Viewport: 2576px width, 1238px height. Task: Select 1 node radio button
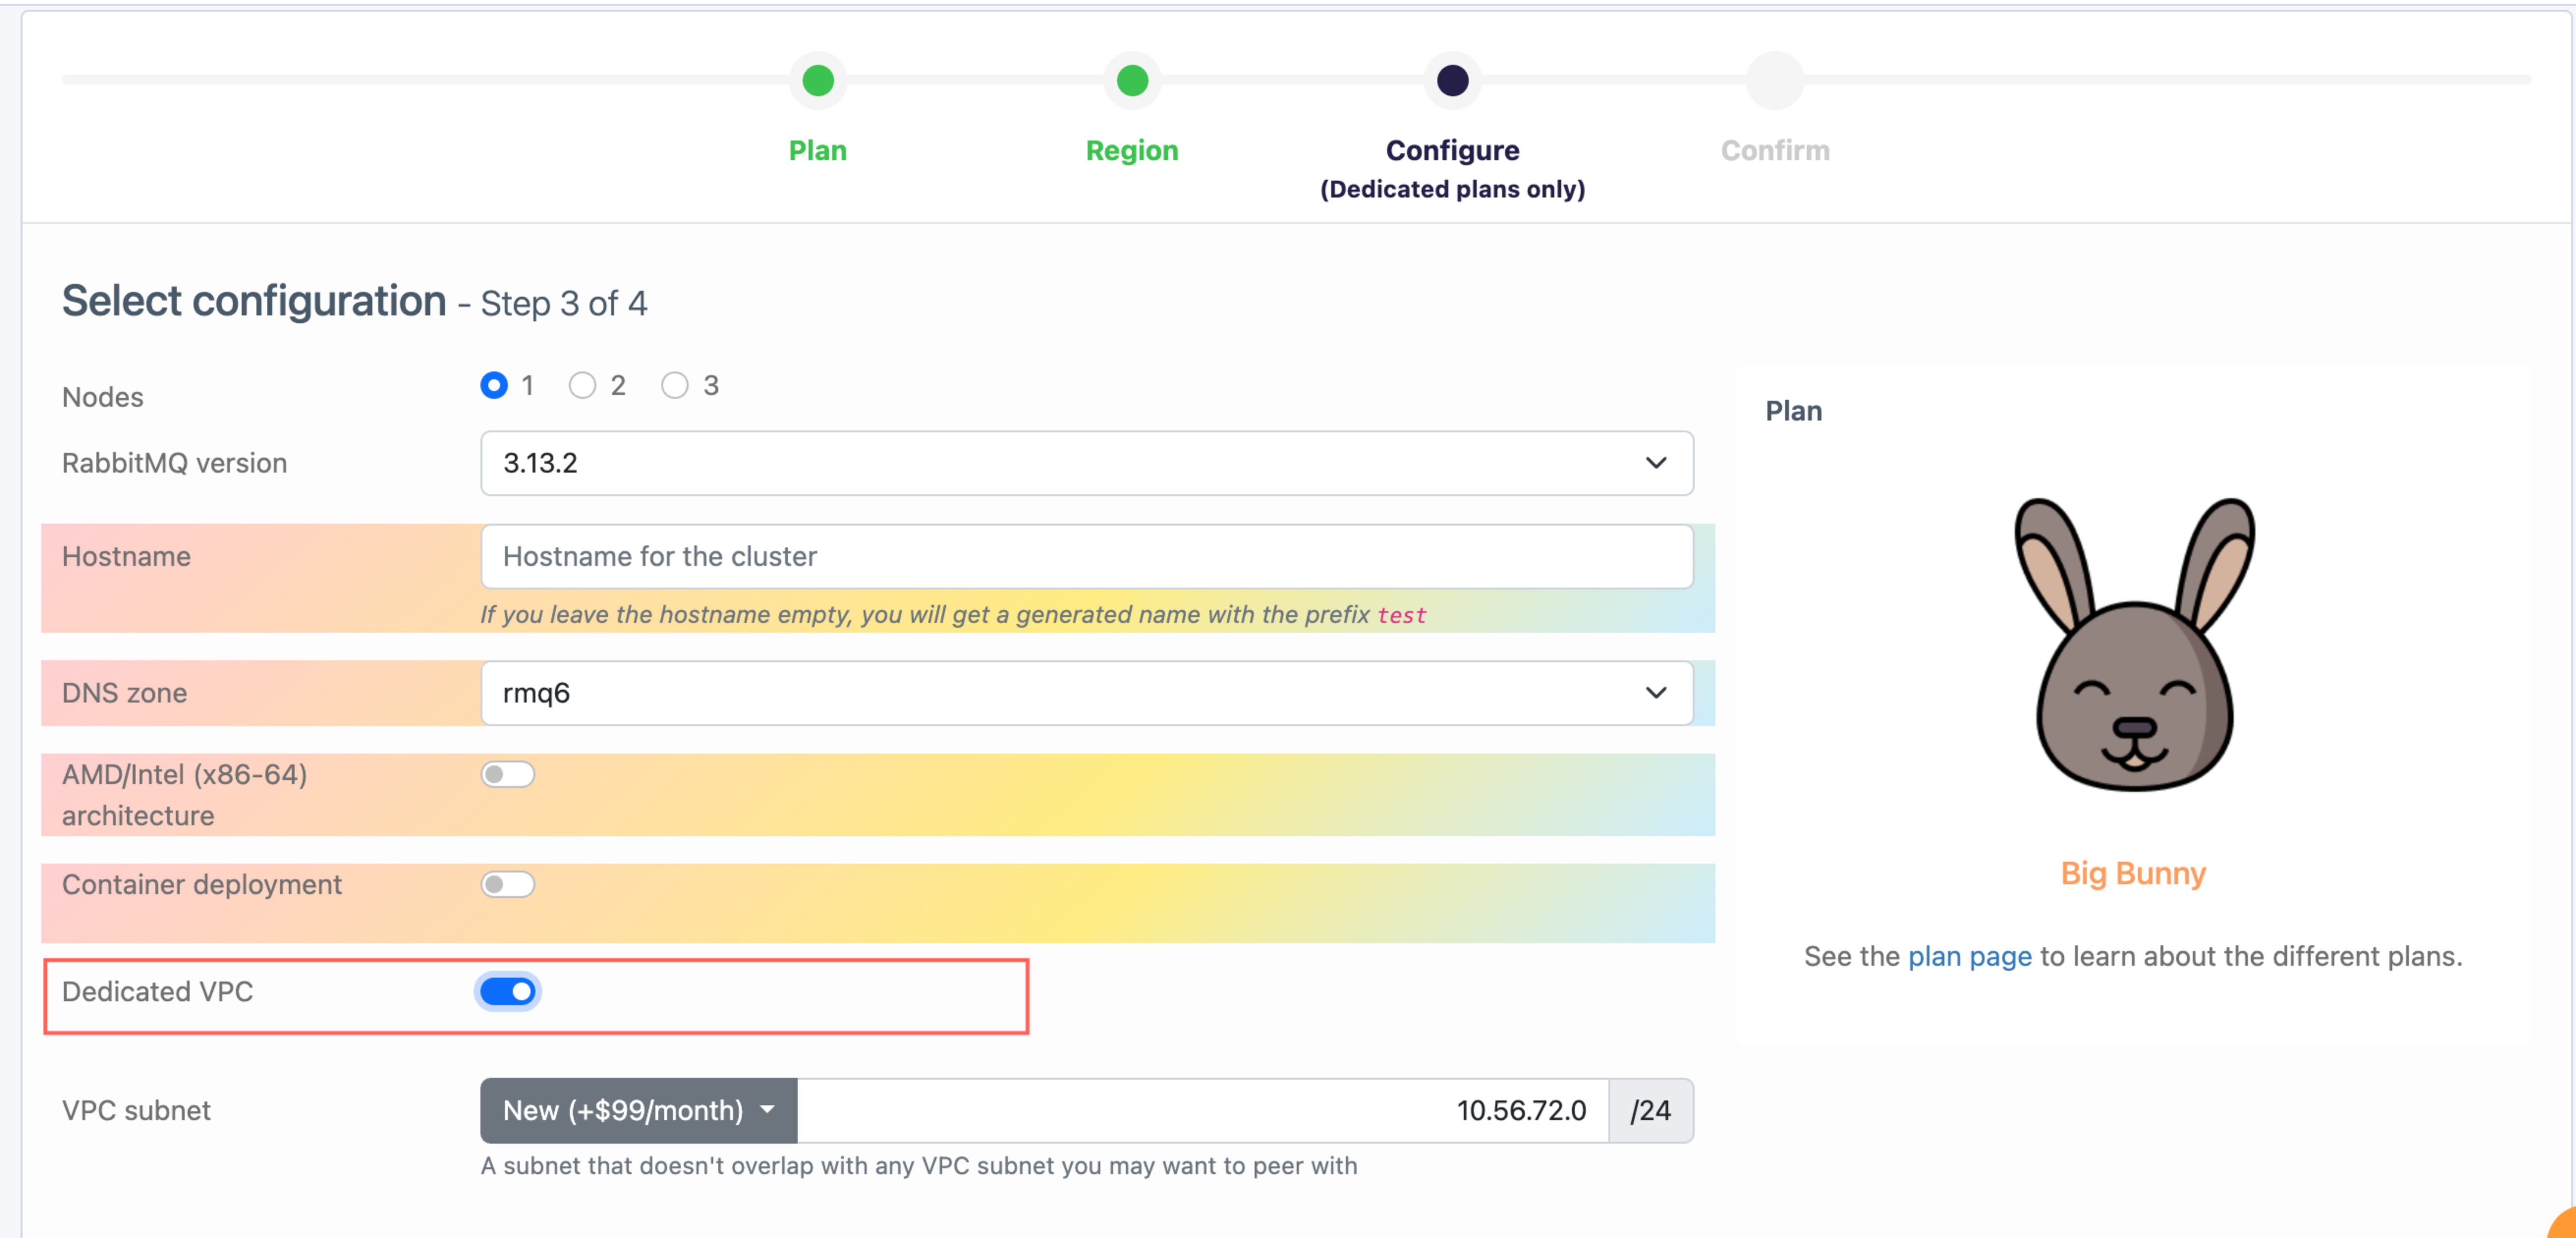pos(494,385)
